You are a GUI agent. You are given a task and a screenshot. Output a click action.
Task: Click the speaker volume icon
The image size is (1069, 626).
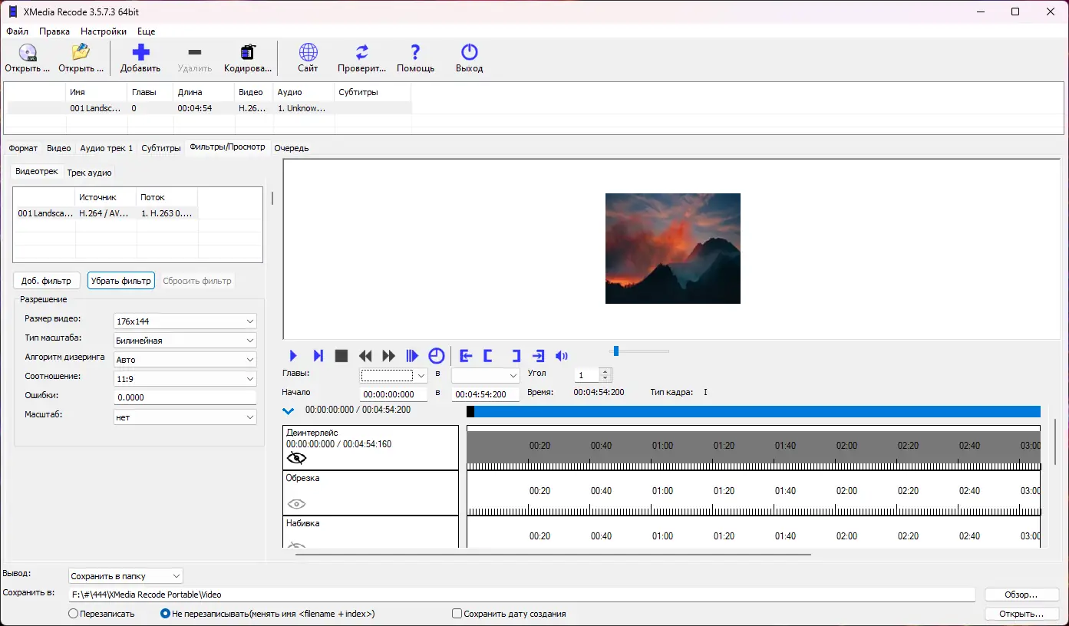pyautogui.click(x=562, y=356)
